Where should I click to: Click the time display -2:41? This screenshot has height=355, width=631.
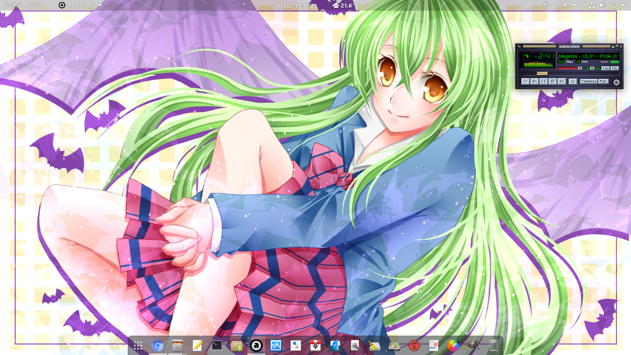pyautogui.click(x=545, y=56)
